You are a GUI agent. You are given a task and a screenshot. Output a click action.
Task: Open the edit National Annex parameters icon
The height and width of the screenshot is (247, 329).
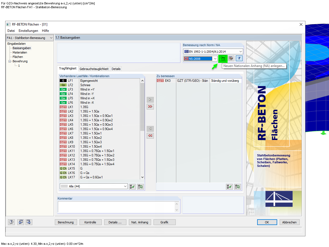[x=231, y=58]
